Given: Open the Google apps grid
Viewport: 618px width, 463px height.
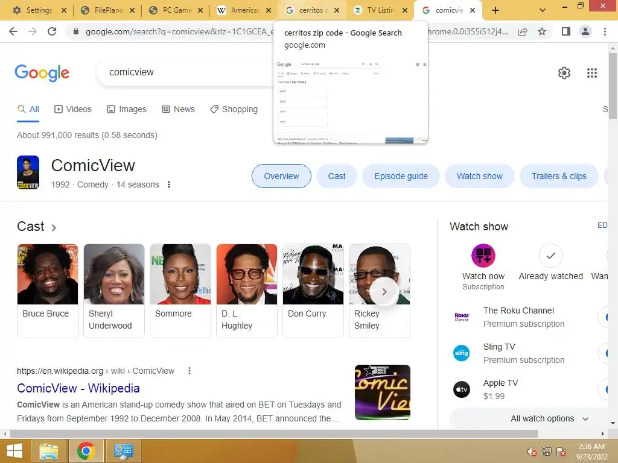Looking at the screenshot, I should [x=592, y=73].
